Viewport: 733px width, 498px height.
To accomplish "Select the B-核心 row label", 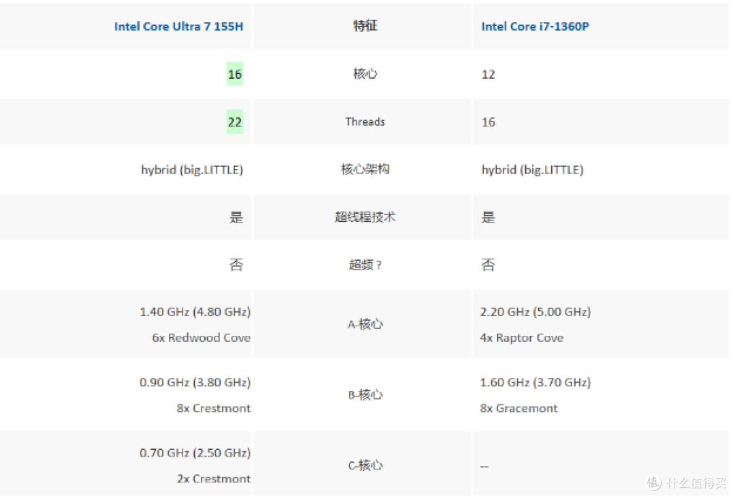I will pos(365,396).
